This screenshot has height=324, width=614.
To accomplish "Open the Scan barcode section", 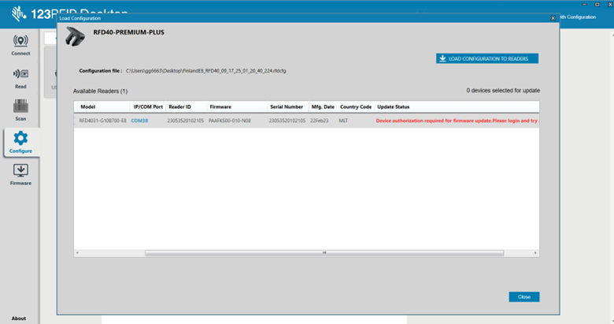I will point(20,110).
